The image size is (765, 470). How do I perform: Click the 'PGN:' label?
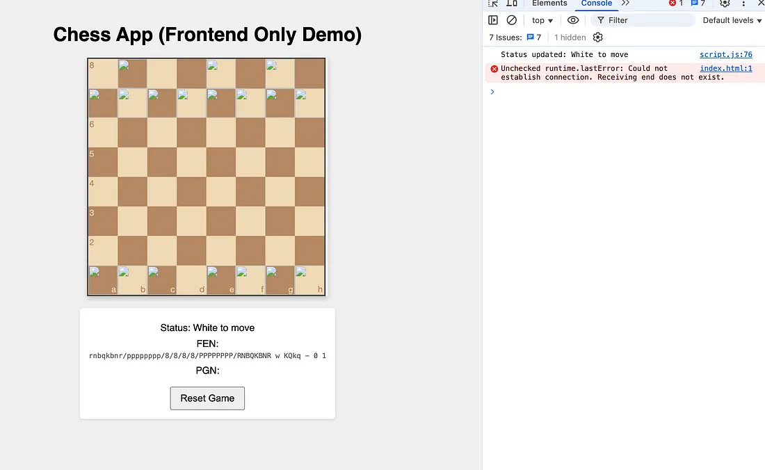(x=207, y=371)
